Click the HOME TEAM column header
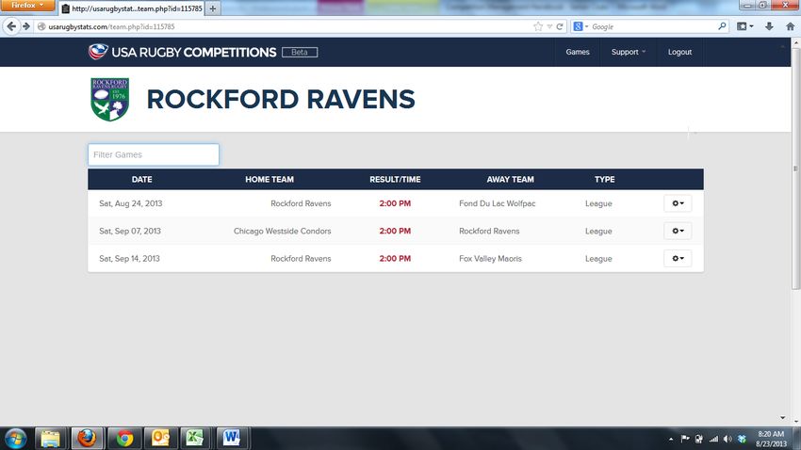Viewport: 801px width, 450px height. (270, 180)
